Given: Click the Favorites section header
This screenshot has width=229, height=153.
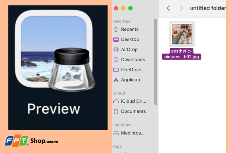Looking at the screenshot, I should [121, 21].
